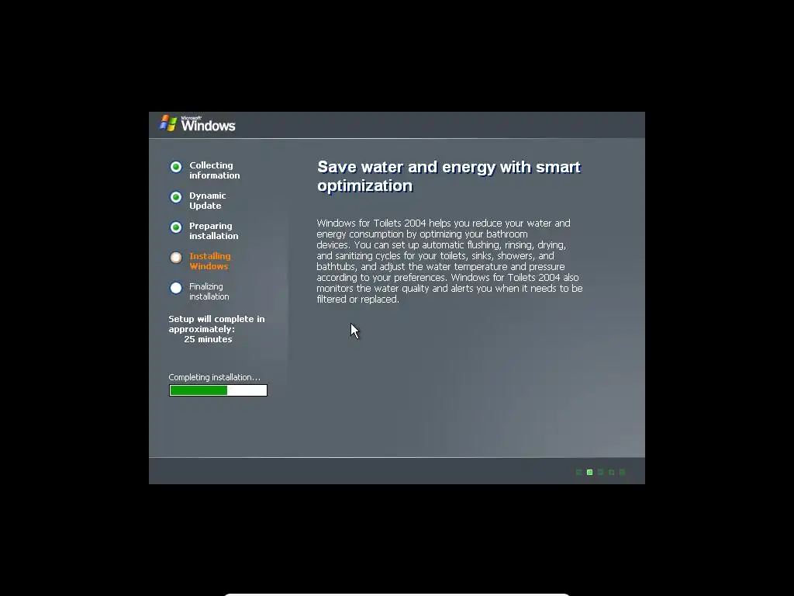Screen dimensions: 794x596
Task: Click the bright green slide indicator square
Action: tap(589, 473)
